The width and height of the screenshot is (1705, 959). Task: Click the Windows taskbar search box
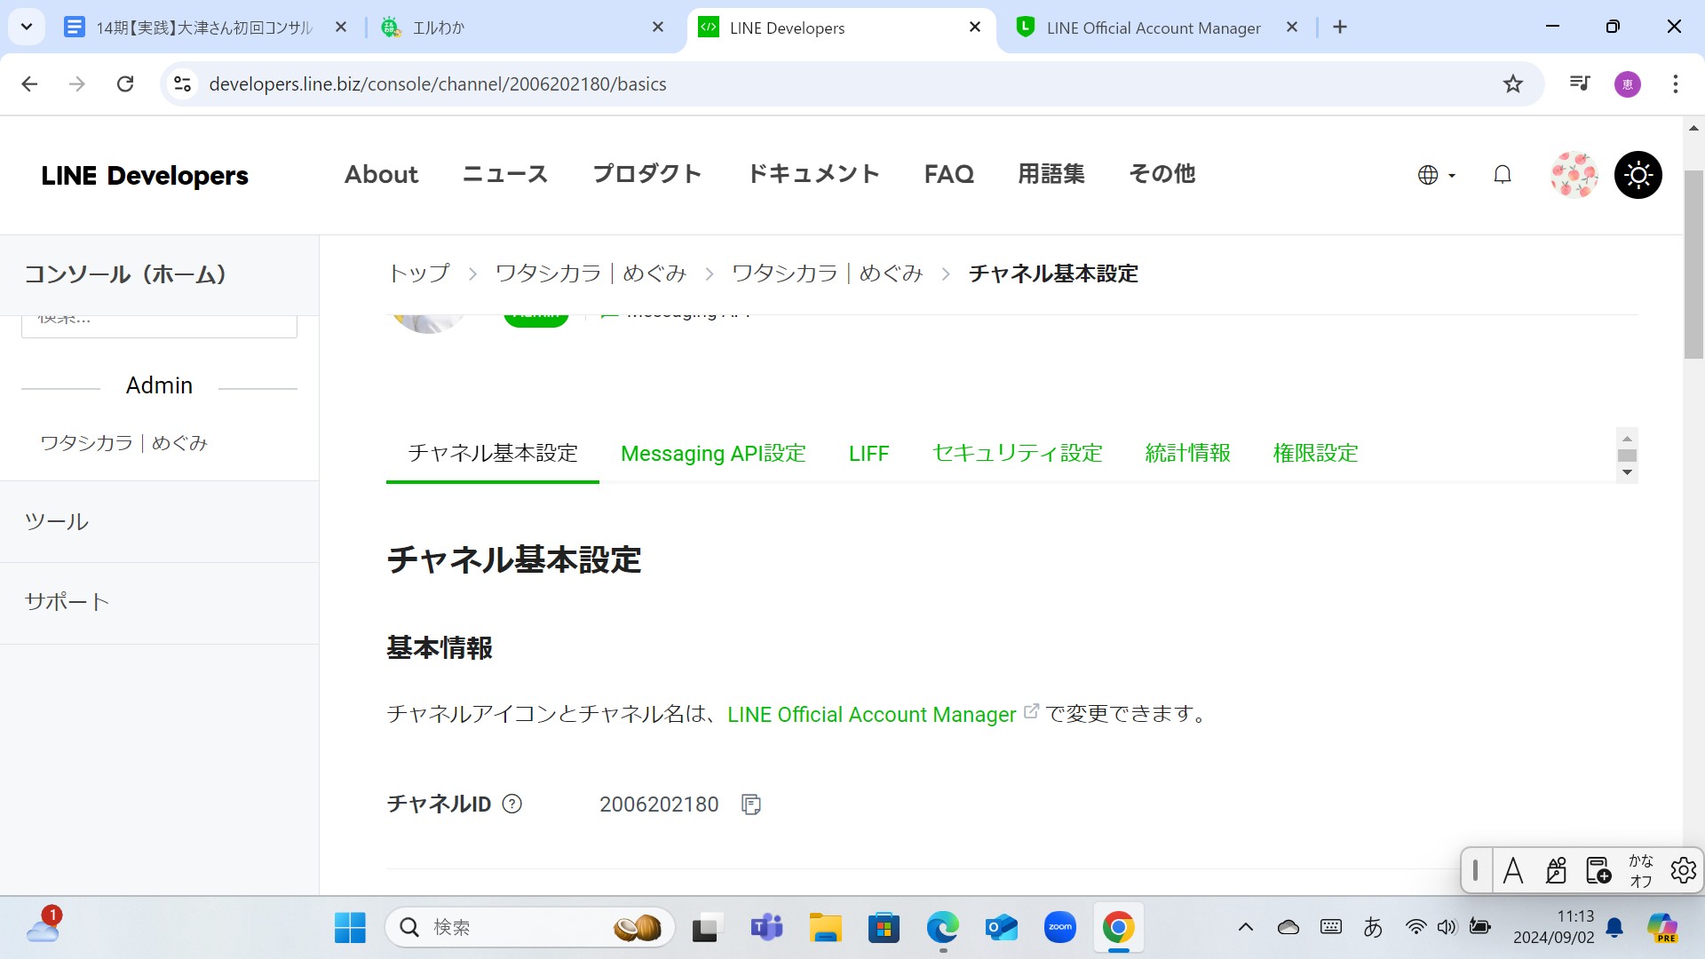click(x=530, y=928)
